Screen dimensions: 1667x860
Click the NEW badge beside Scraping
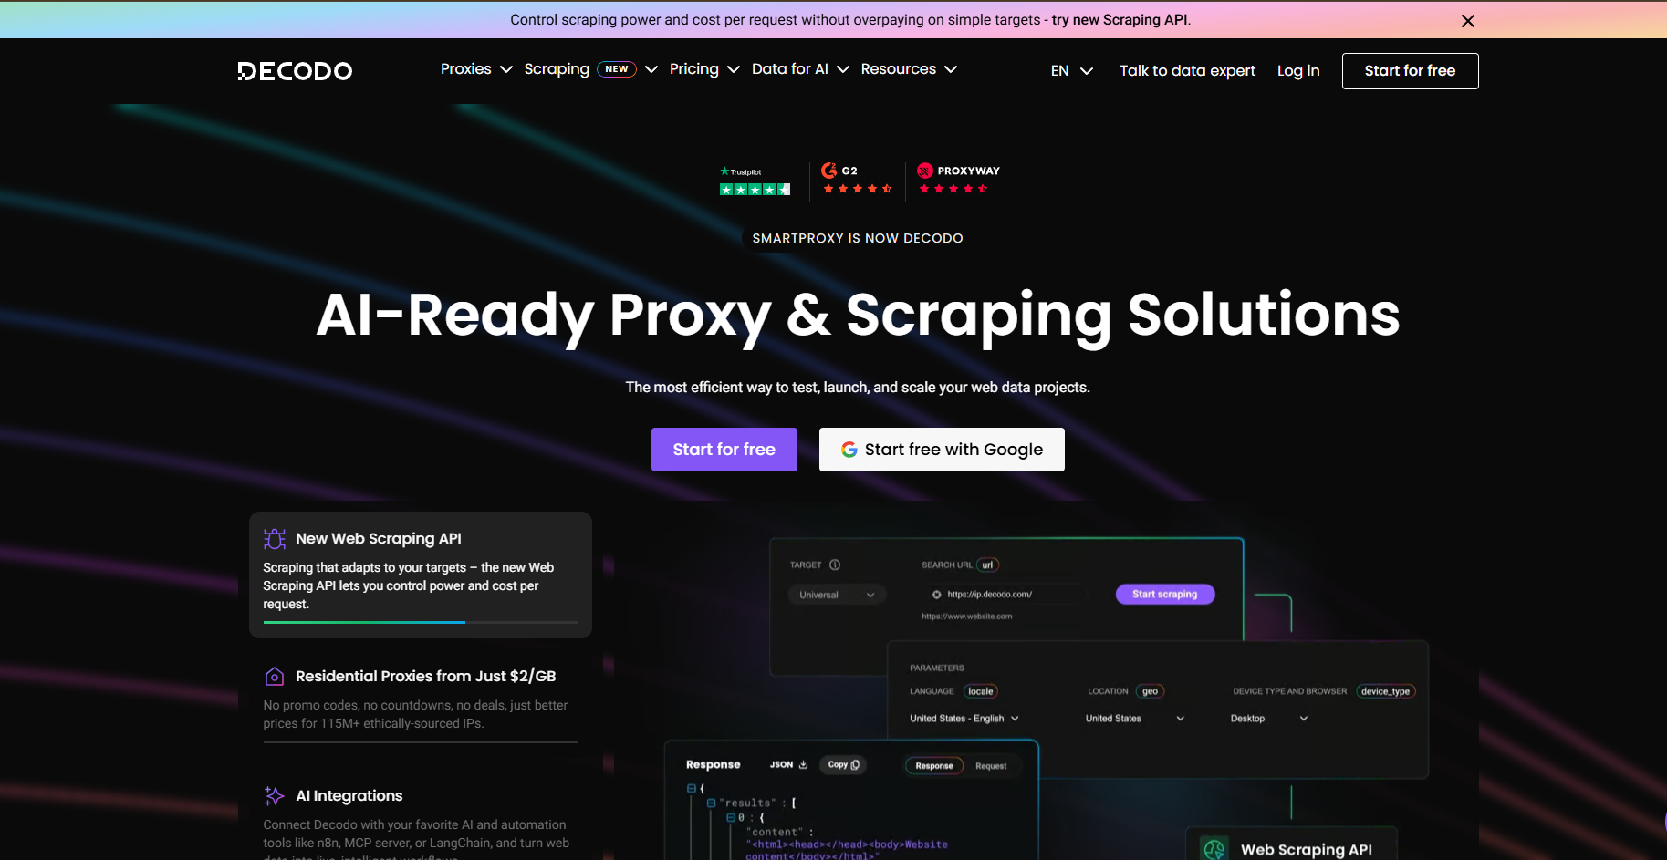[x=617, y=69]
